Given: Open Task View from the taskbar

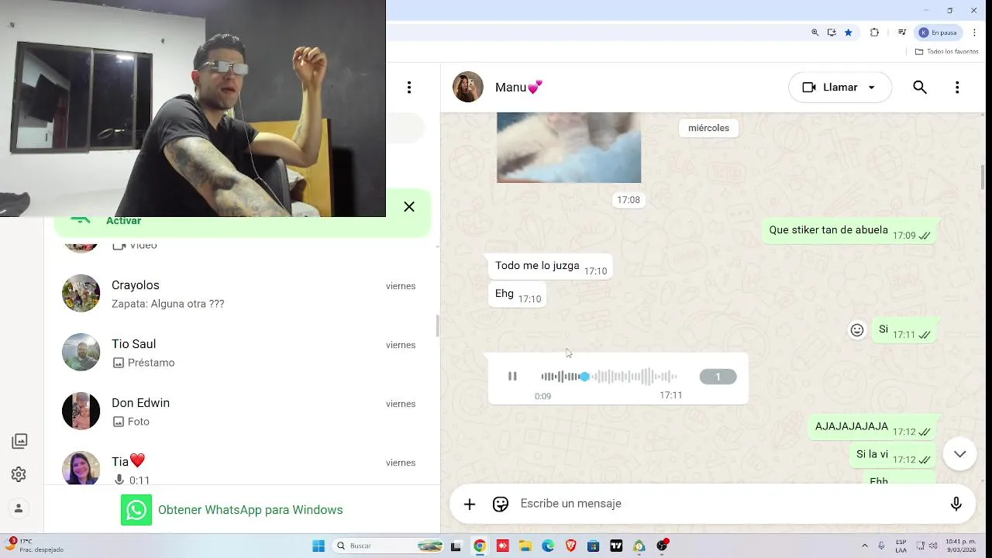Looking at the screenshot, I should coord(456,546).
